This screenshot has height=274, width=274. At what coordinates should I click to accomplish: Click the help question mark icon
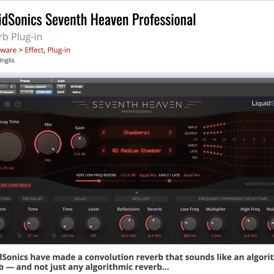pos(18,104)
